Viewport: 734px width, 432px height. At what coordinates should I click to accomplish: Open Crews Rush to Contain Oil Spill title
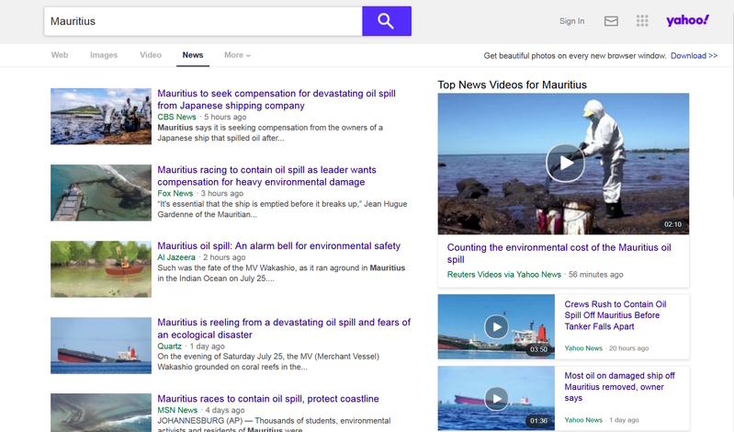(x=615, y=315)
